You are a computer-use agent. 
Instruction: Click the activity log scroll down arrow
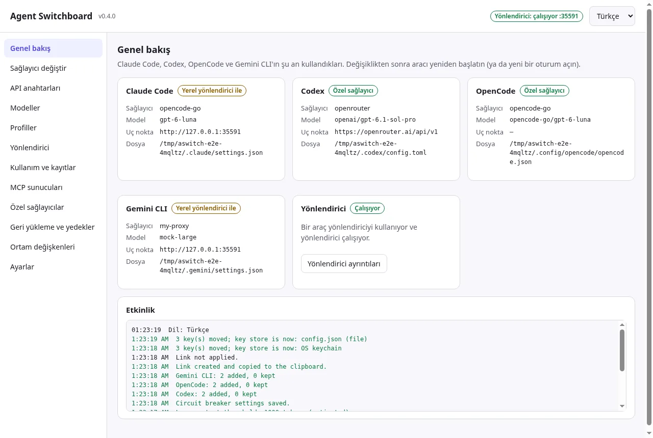click(x=622, y=406)
